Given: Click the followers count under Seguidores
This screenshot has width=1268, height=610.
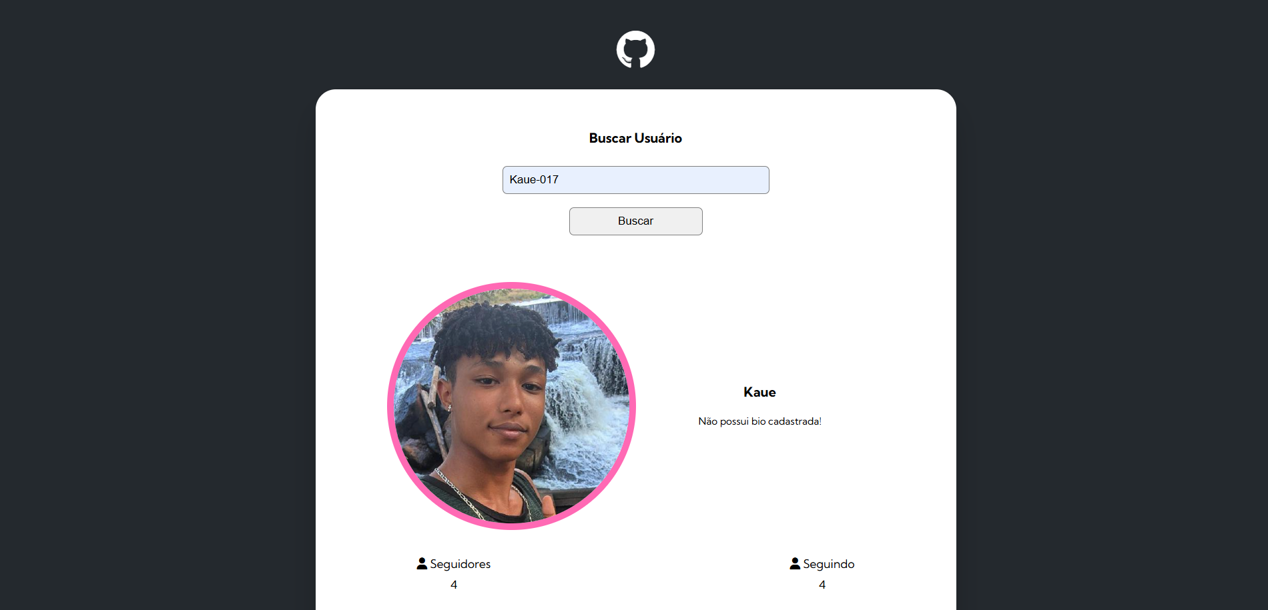Looking at the screenshot, I should (454, 585).
